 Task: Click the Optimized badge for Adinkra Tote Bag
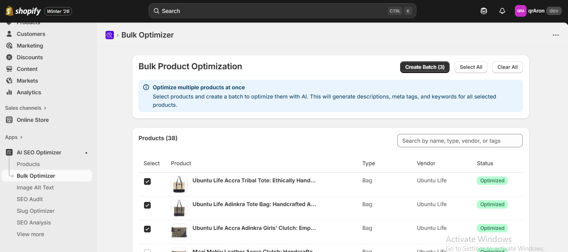click(492, 204)
